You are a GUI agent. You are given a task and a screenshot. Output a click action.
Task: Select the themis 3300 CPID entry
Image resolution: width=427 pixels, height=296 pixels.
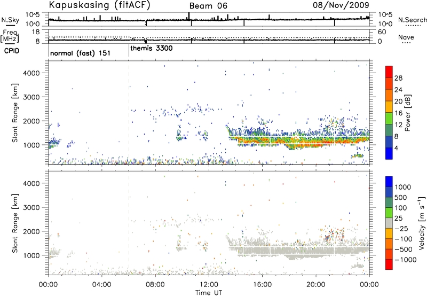click(x=152, y=49)
